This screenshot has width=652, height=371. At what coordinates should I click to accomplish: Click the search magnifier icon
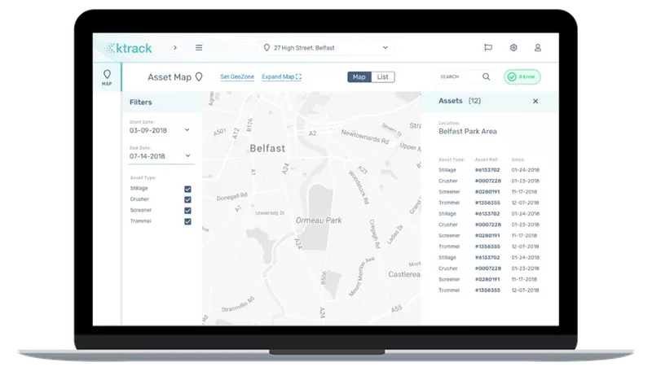[x=487, y=77]
